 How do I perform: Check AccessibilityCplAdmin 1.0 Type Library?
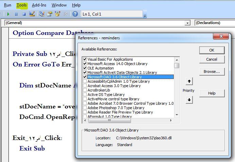click(x=85, y=81)
